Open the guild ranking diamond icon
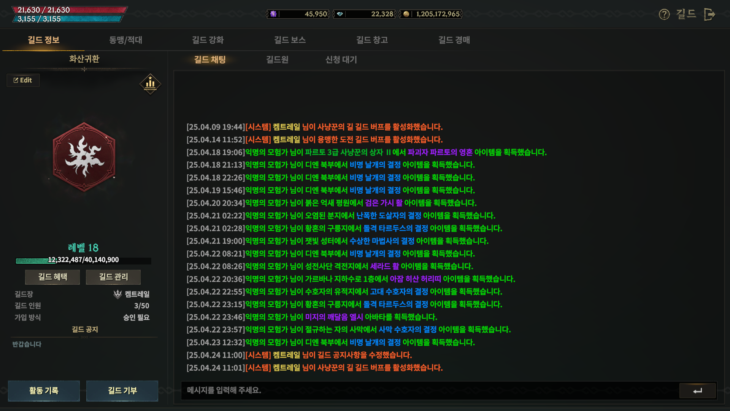The image size is (730, 411). click(150, 84)
